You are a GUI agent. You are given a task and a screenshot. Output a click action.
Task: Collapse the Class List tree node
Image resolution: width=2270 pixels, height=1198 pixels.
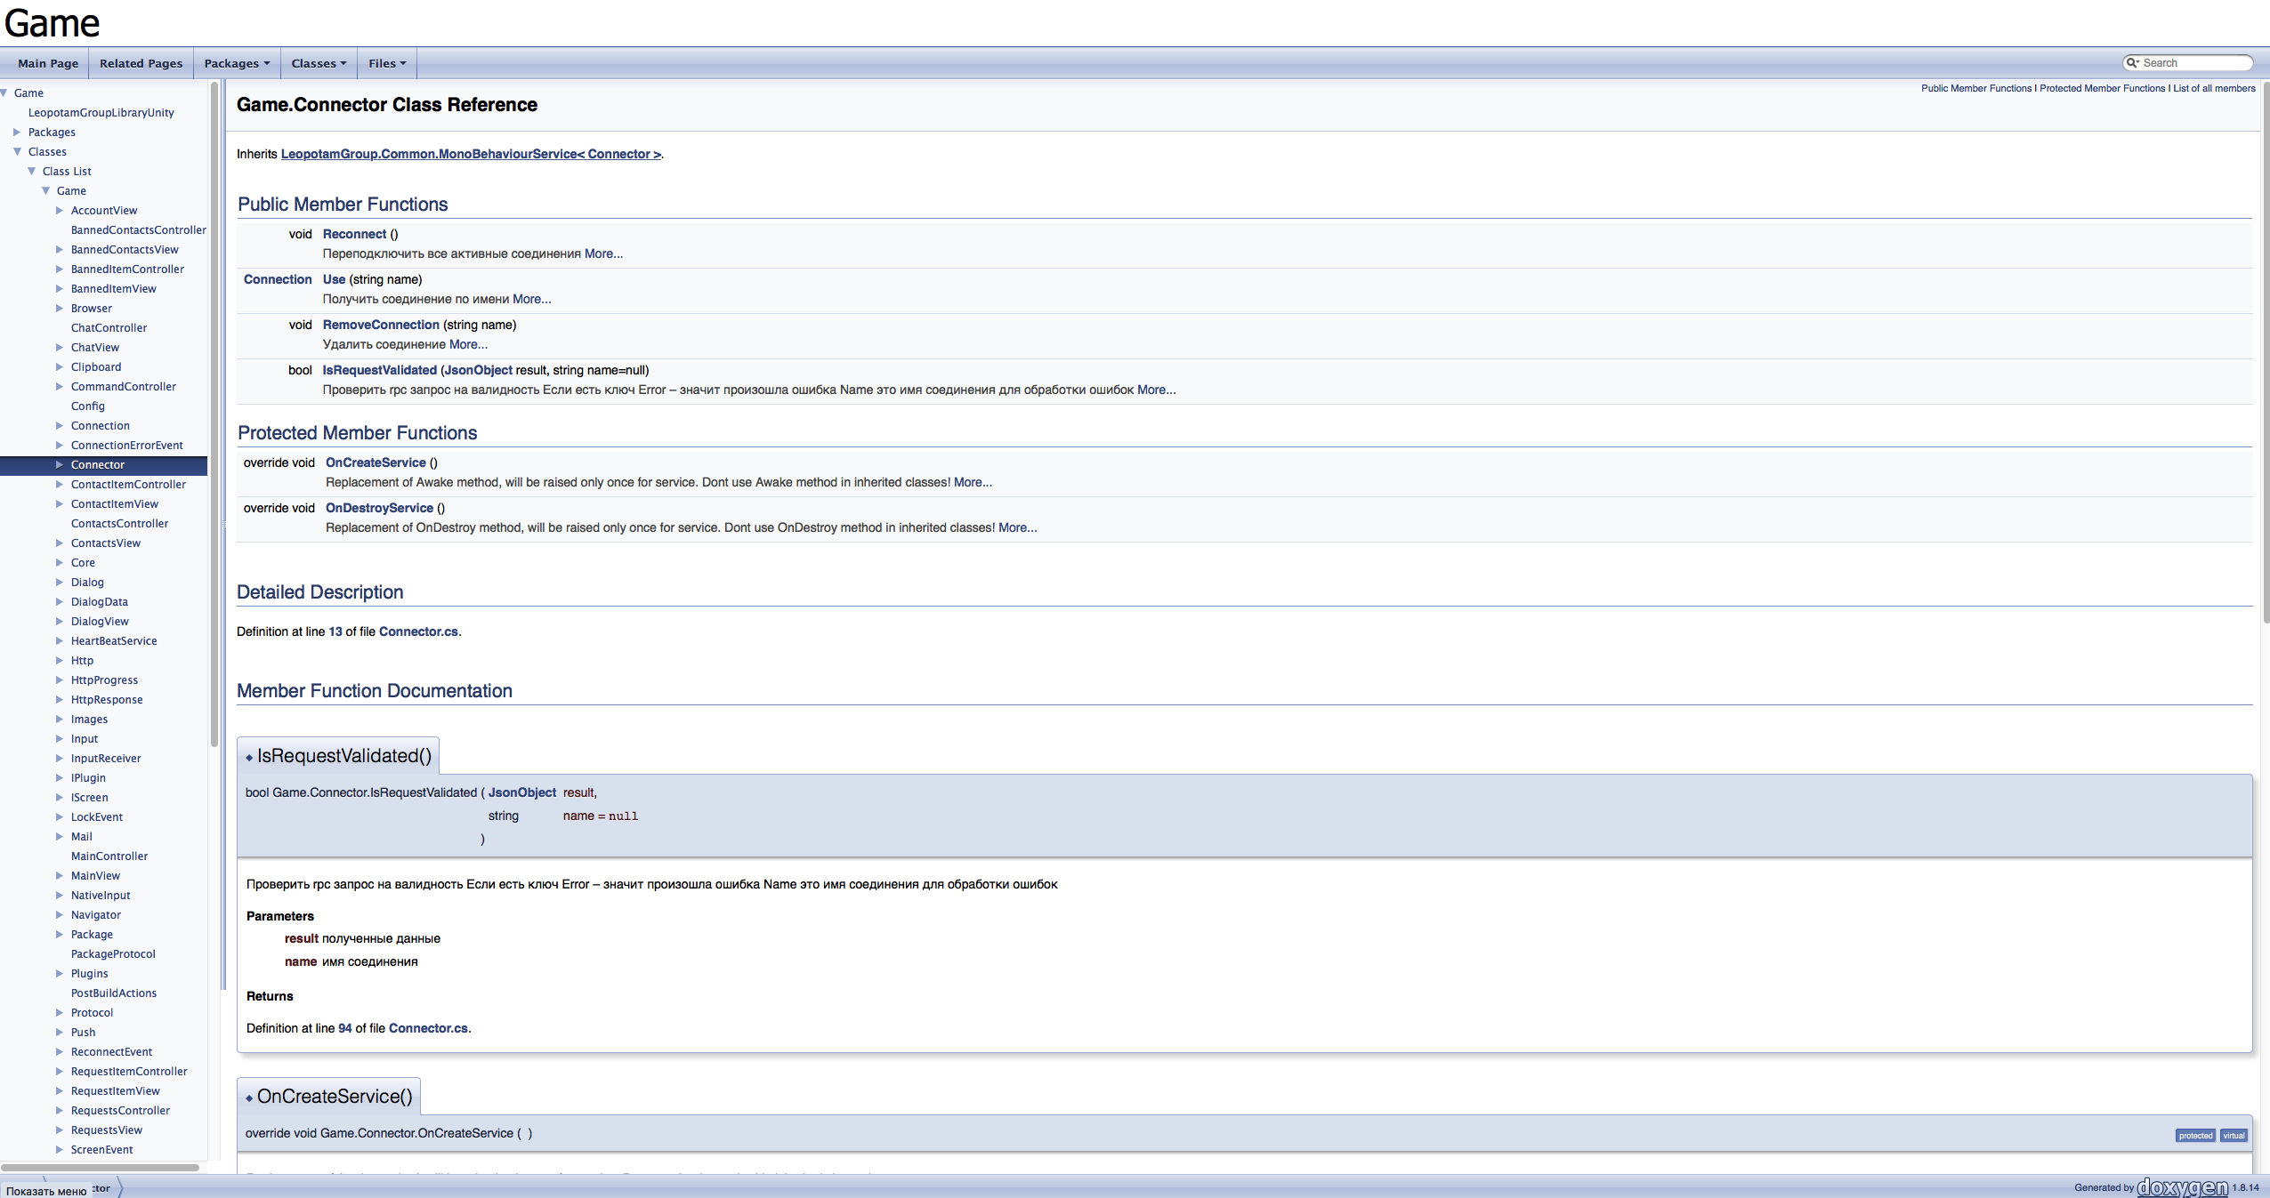click(32, 172)
